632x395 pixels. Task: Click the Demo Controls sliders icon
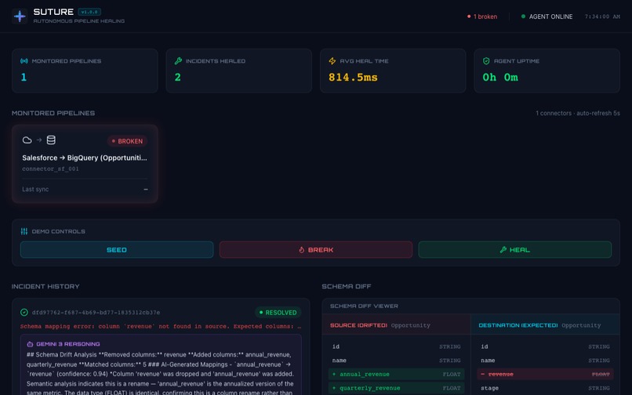pyautogui.click(x=24, y=231)
